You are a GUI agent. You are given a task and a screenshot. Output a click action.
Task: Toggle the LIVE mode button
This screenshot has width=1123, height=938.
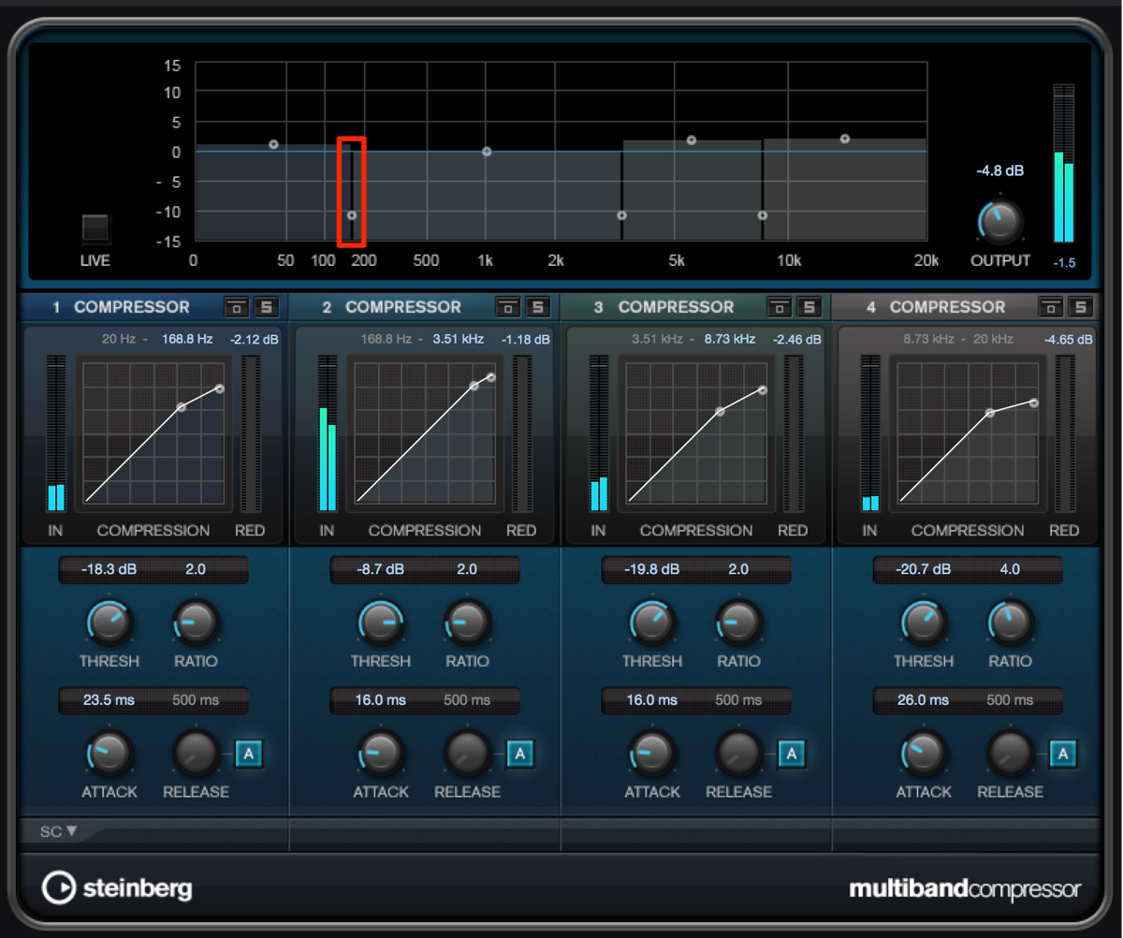click(x=95, y=227)
